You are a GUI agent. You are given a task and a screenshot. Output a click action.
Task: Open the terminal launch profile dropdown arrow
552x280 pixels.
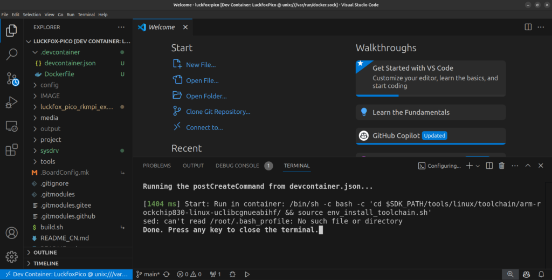click(478, 166)
